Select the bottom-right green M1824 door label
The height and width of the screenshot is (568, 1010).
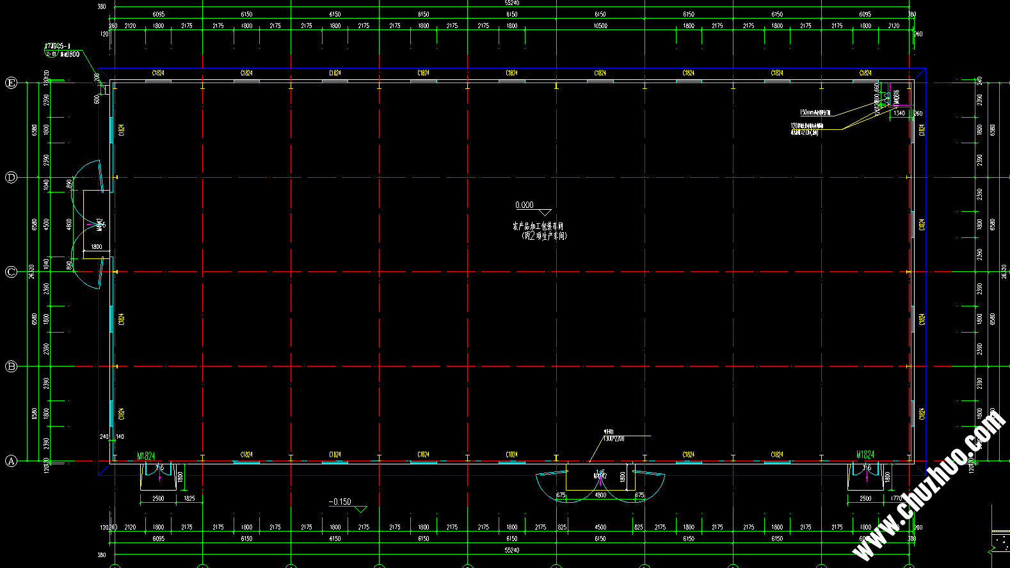[x=865, y=455]
